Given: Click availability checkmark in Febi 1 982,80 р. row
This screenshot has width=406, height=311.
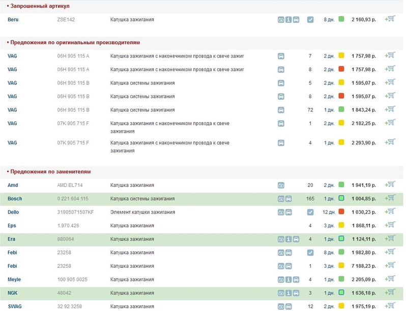Looking at the screenshot, I should [310, 253].
